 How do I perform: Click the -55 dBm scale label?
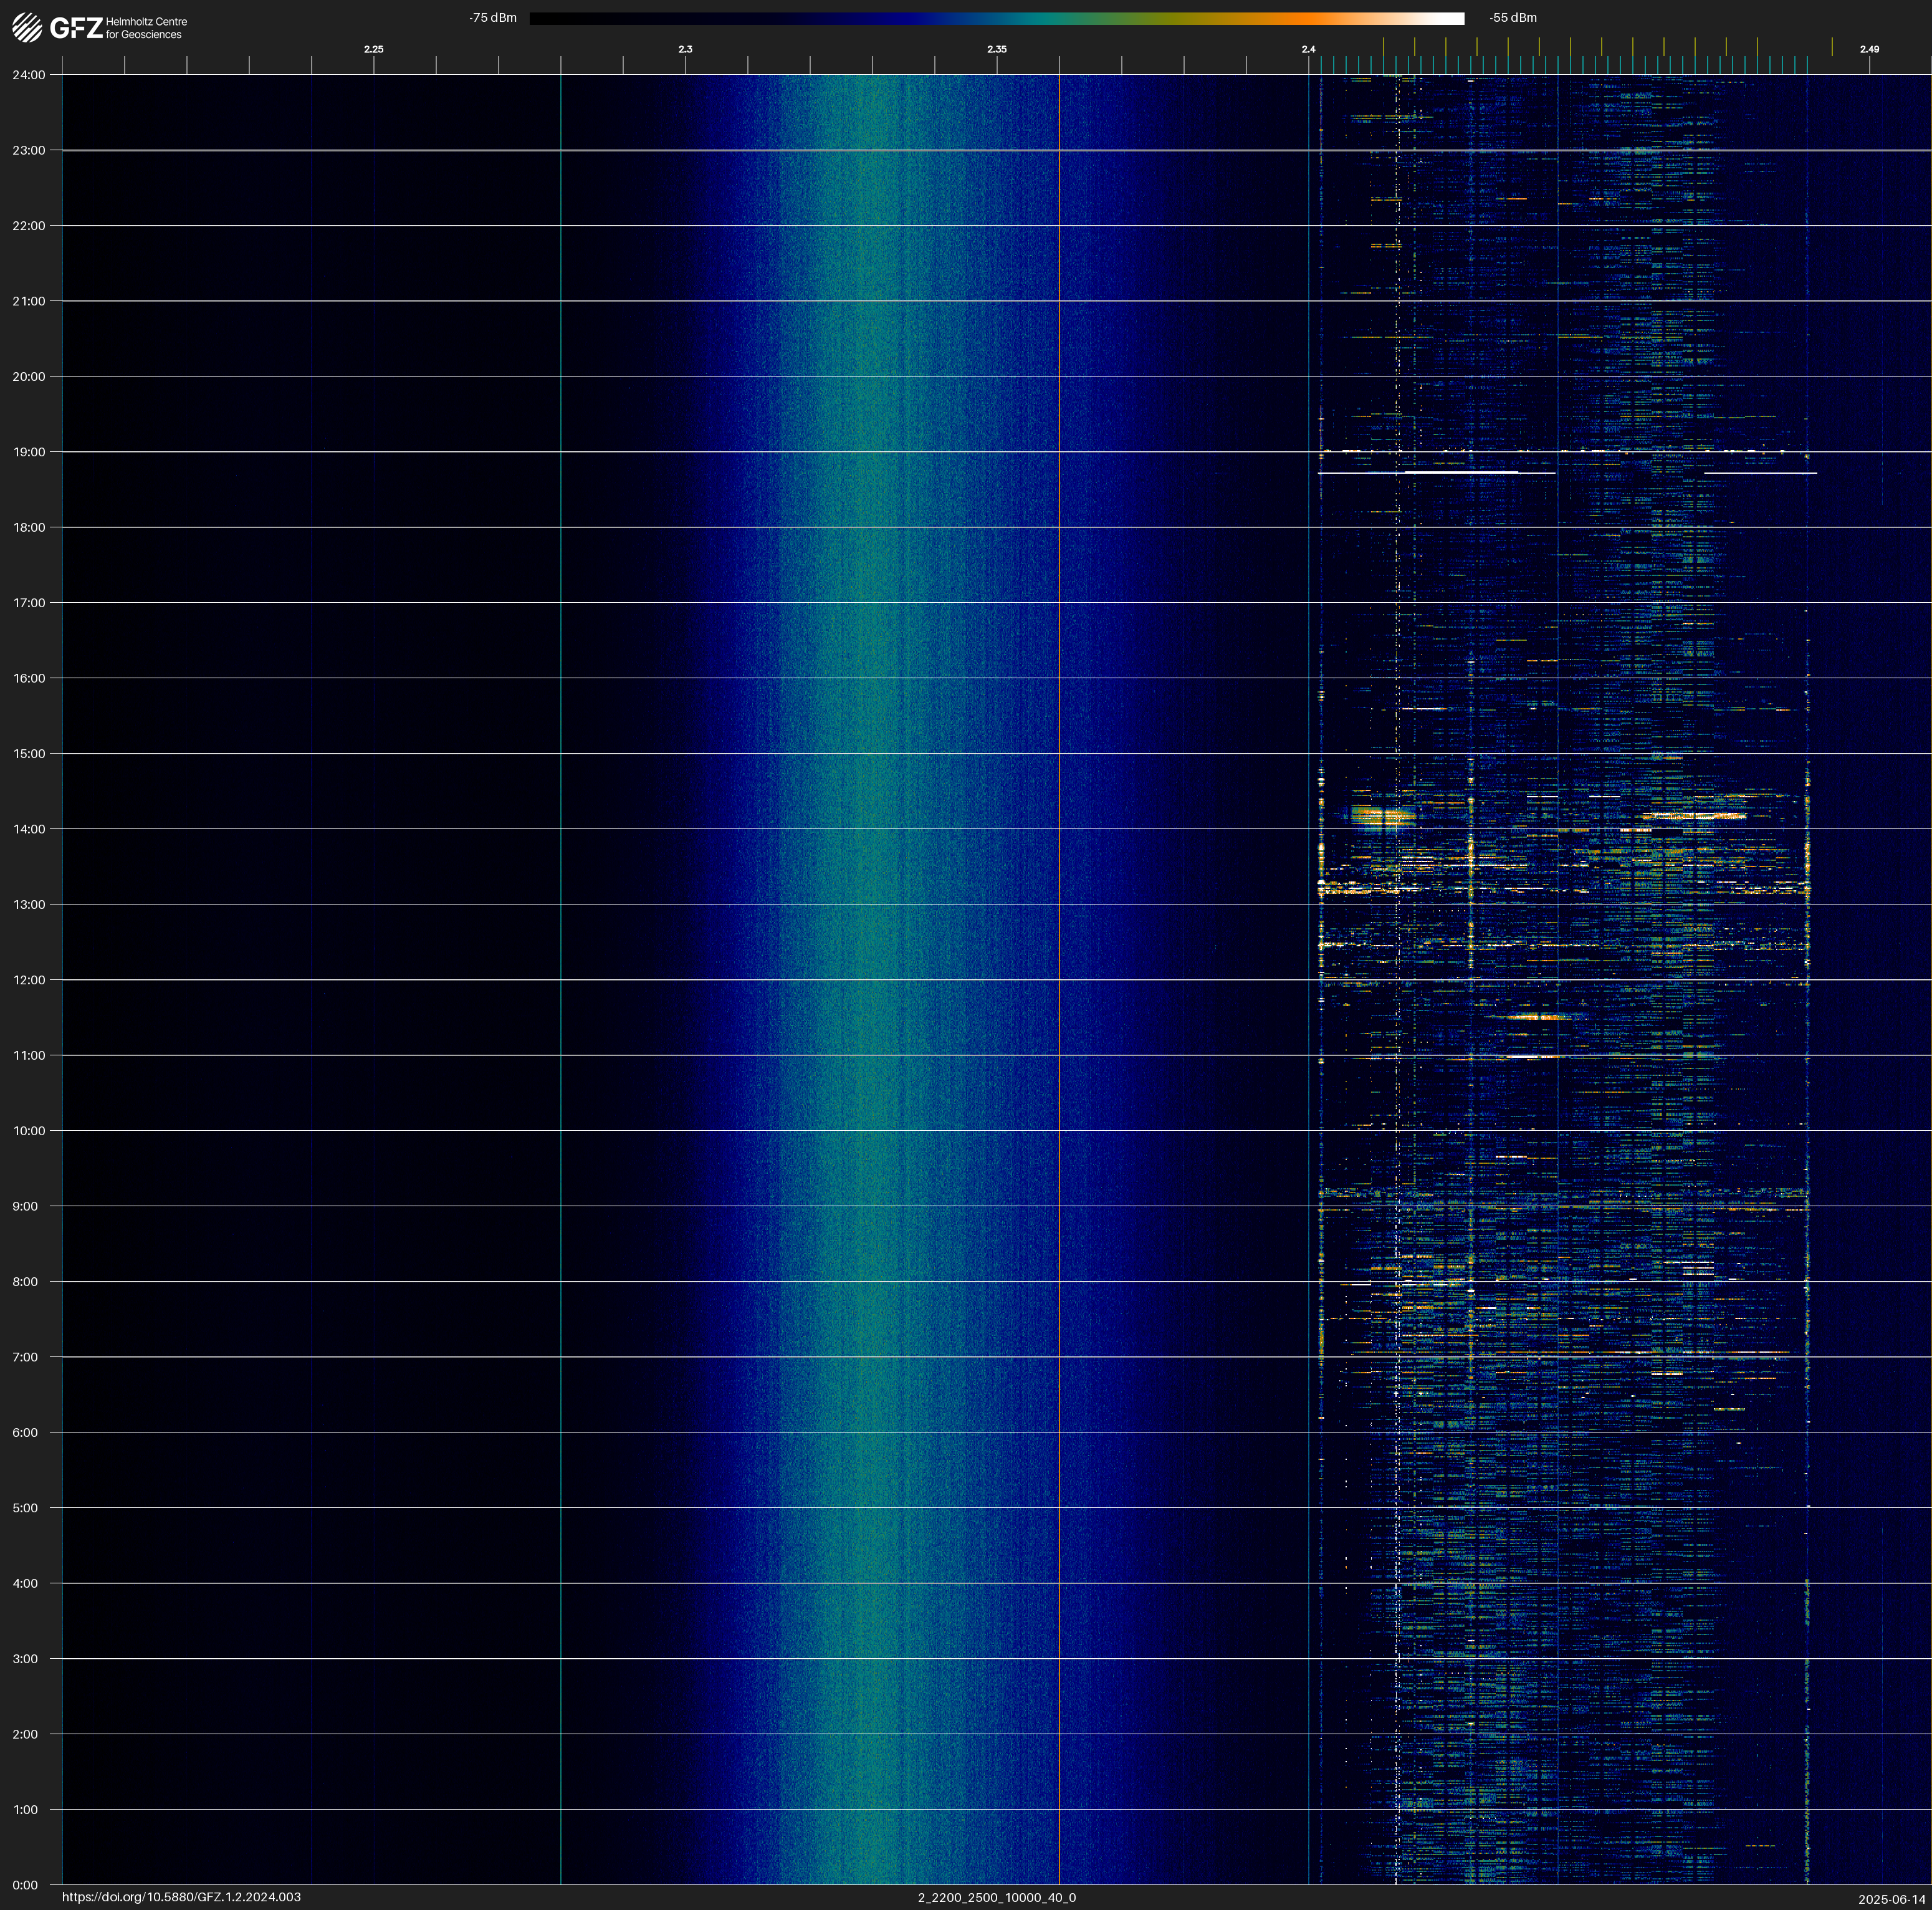click(x=1512, y=18)
